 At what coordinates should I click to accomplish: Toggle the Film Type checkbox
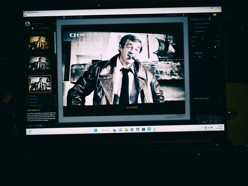coord(194,53)
